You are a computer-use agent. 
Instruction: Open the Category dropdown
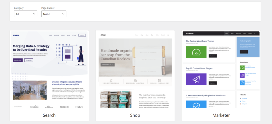25,14
